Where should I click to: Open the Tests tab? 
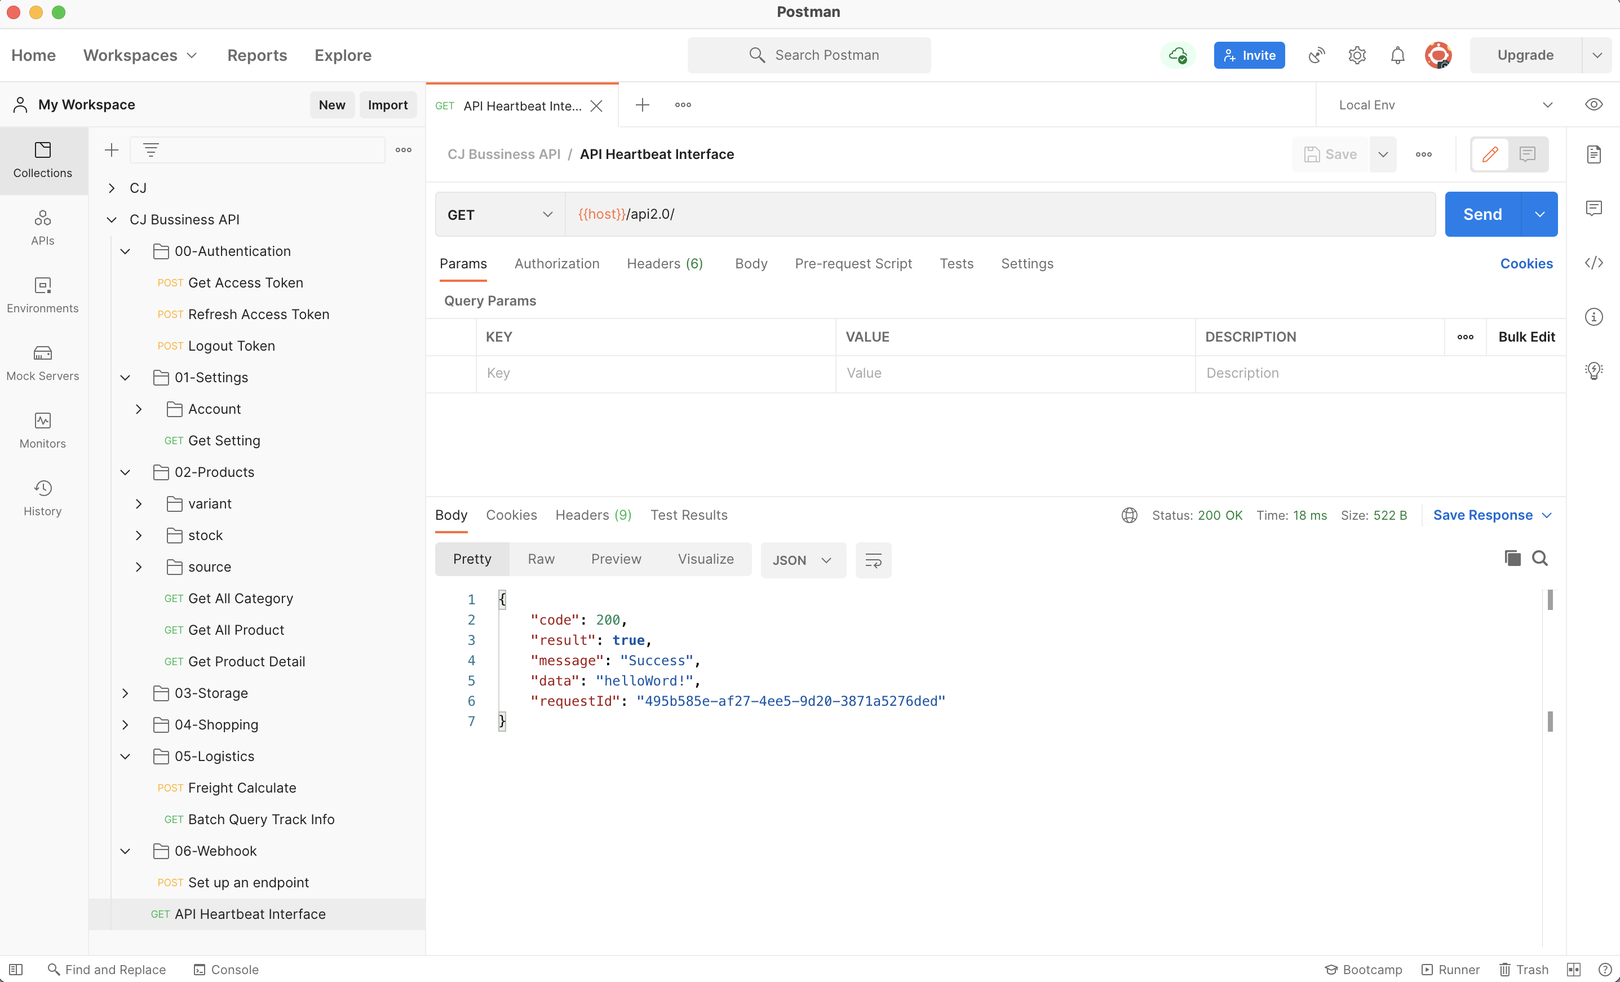coord(956,264)
